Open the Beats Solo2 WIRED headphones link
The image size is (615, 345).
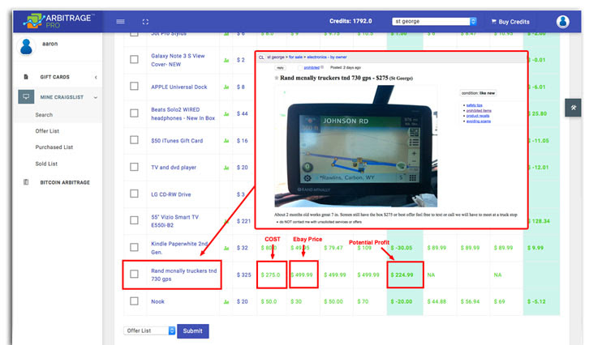183,114
